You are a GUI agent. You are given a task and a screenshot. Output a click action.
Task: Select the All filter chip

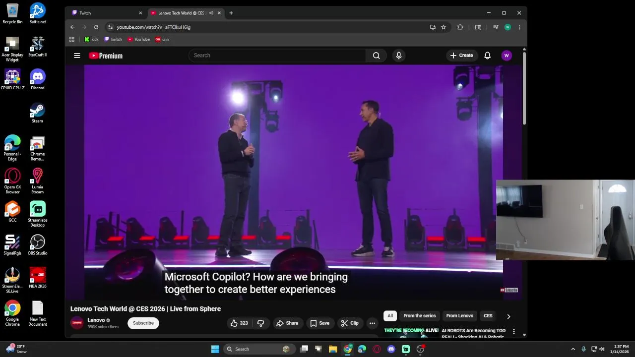[390, 316]
